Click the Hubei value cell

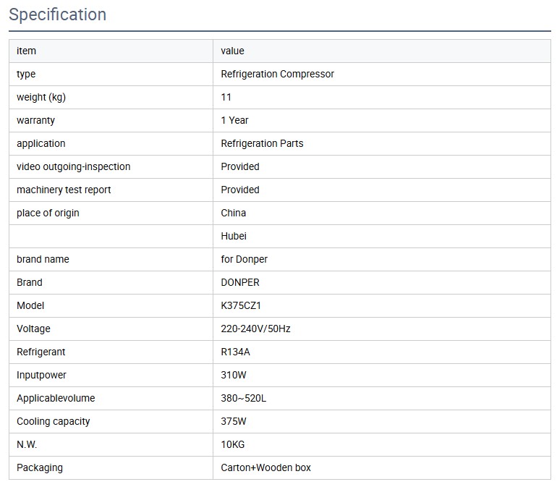pos(234,236)
